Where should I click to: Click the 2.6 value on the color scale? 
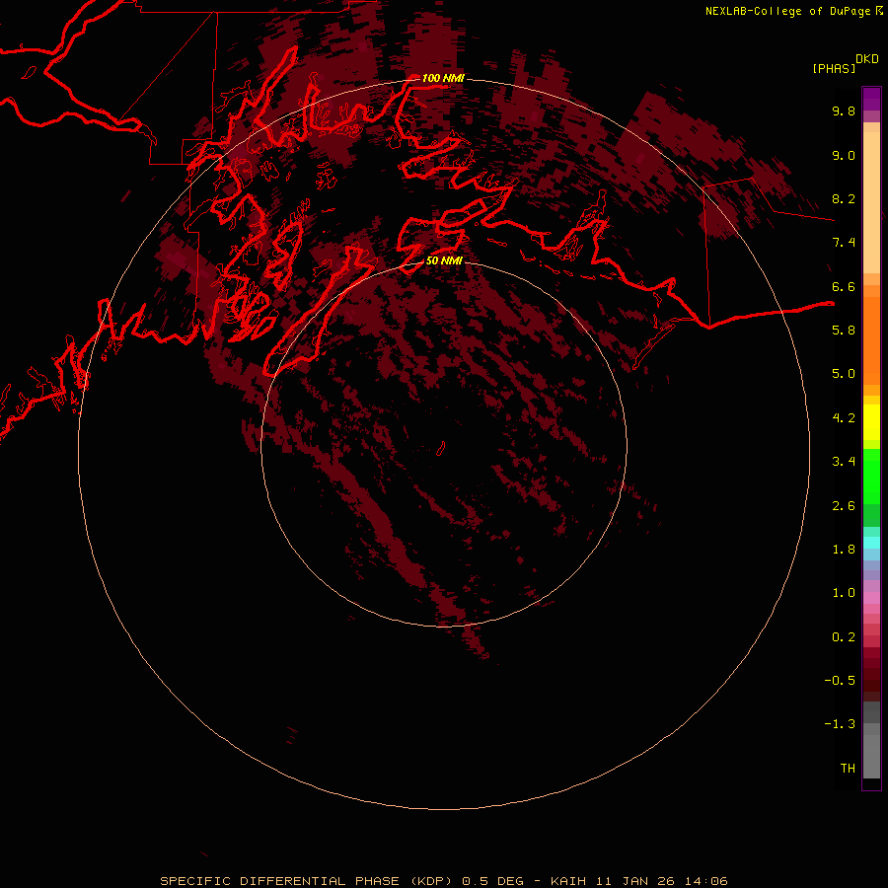(844, 506)
